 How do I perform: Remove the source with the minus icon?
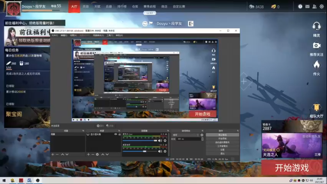click(93, 155)
